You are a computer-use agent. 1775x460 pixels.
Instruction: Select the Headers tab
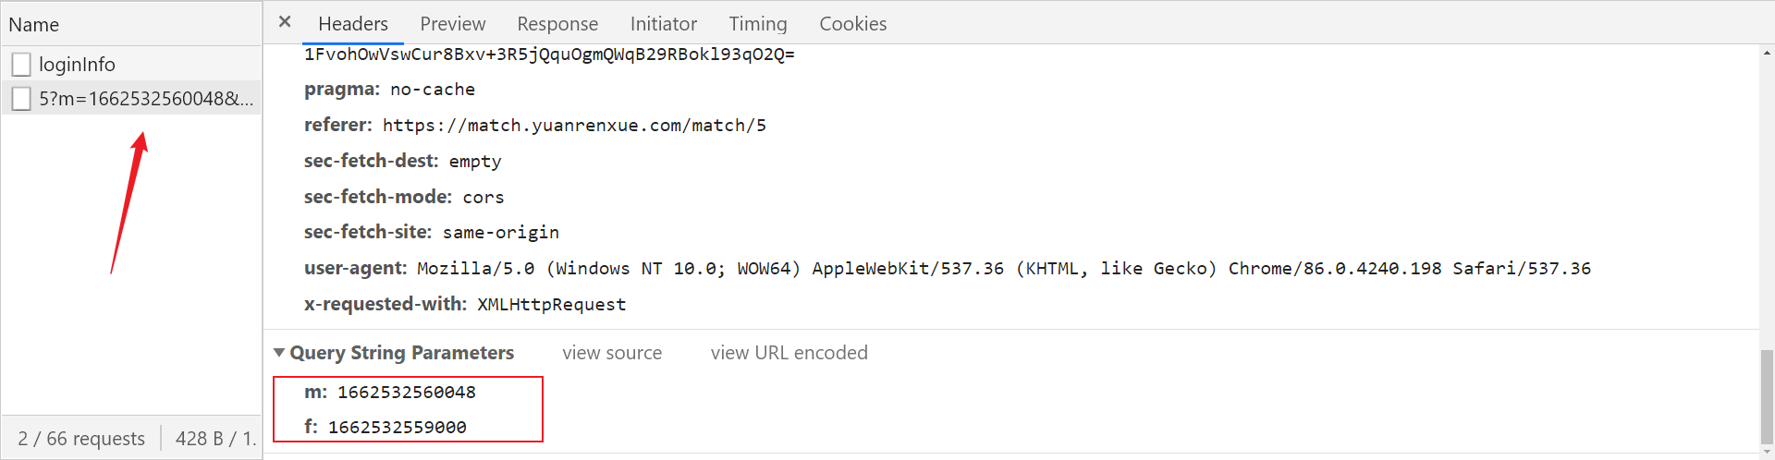pyautogui.click(x=352, y=24)
